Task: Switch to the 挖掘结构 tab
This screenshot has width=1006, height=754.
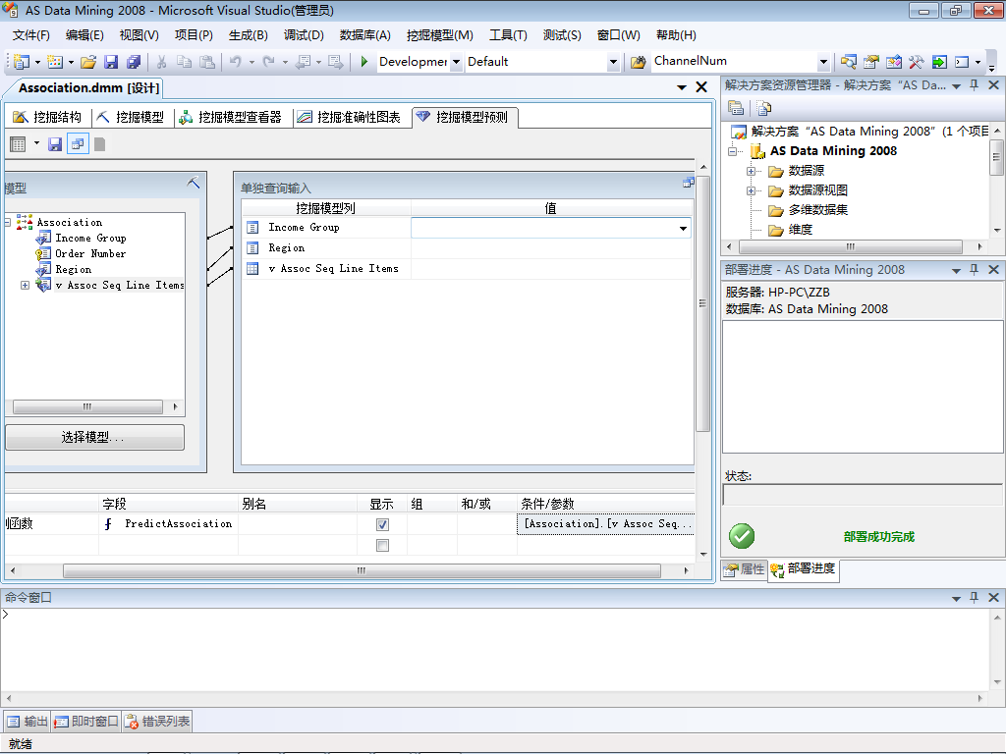Action: pos(48,117)
